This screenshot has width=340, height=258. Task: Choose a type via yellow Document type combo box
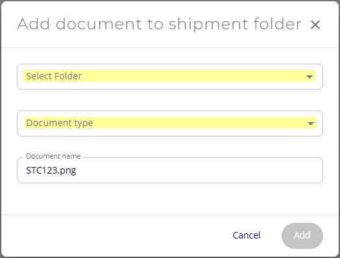click(x=170, y=122)
